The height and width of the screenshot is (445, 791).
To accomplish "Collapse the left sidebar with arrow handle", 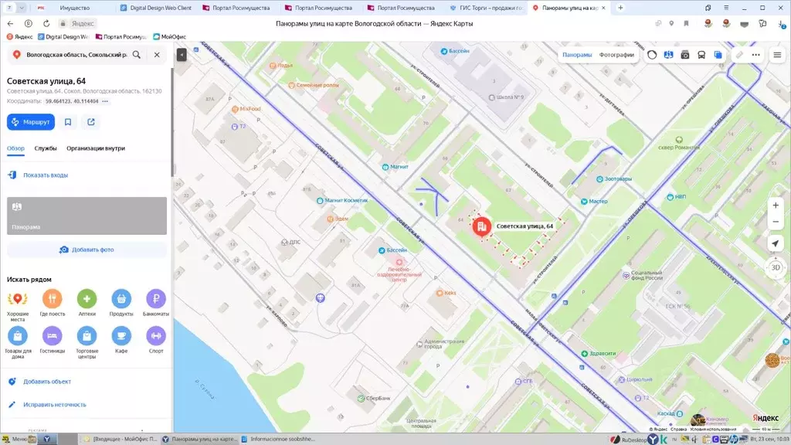I will pyautogui.click(x=182, y=55).
